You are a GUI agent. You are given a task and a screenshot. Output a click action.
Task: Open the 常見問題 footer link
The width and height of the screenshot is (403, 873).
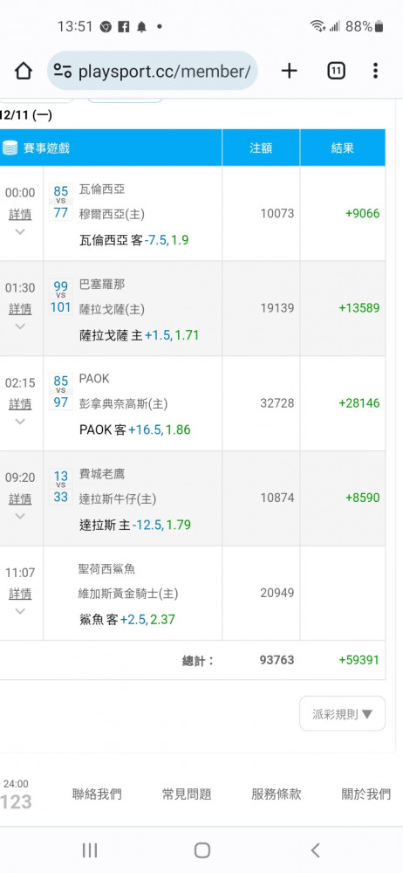[187, 794]
